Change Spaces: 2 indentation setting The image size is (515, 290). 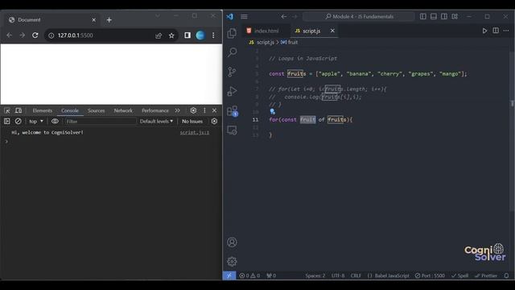click(315, 275)
